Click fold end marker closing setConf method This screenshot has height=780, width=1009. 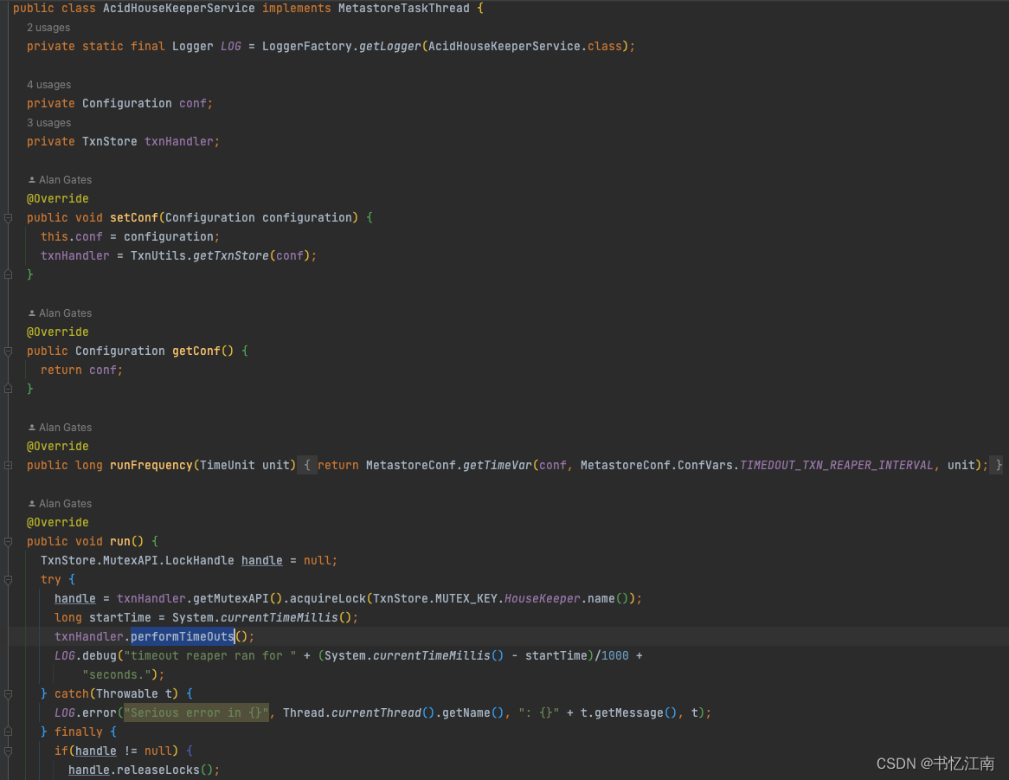9,274
